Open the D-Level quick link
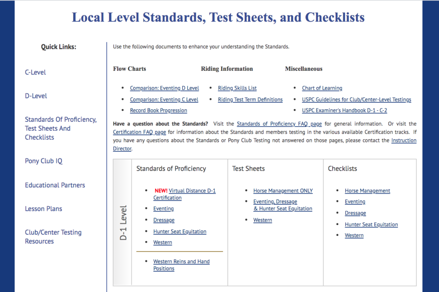Image resolution: width=439 pixels, height=292 pixels. [x=36, y=96]
